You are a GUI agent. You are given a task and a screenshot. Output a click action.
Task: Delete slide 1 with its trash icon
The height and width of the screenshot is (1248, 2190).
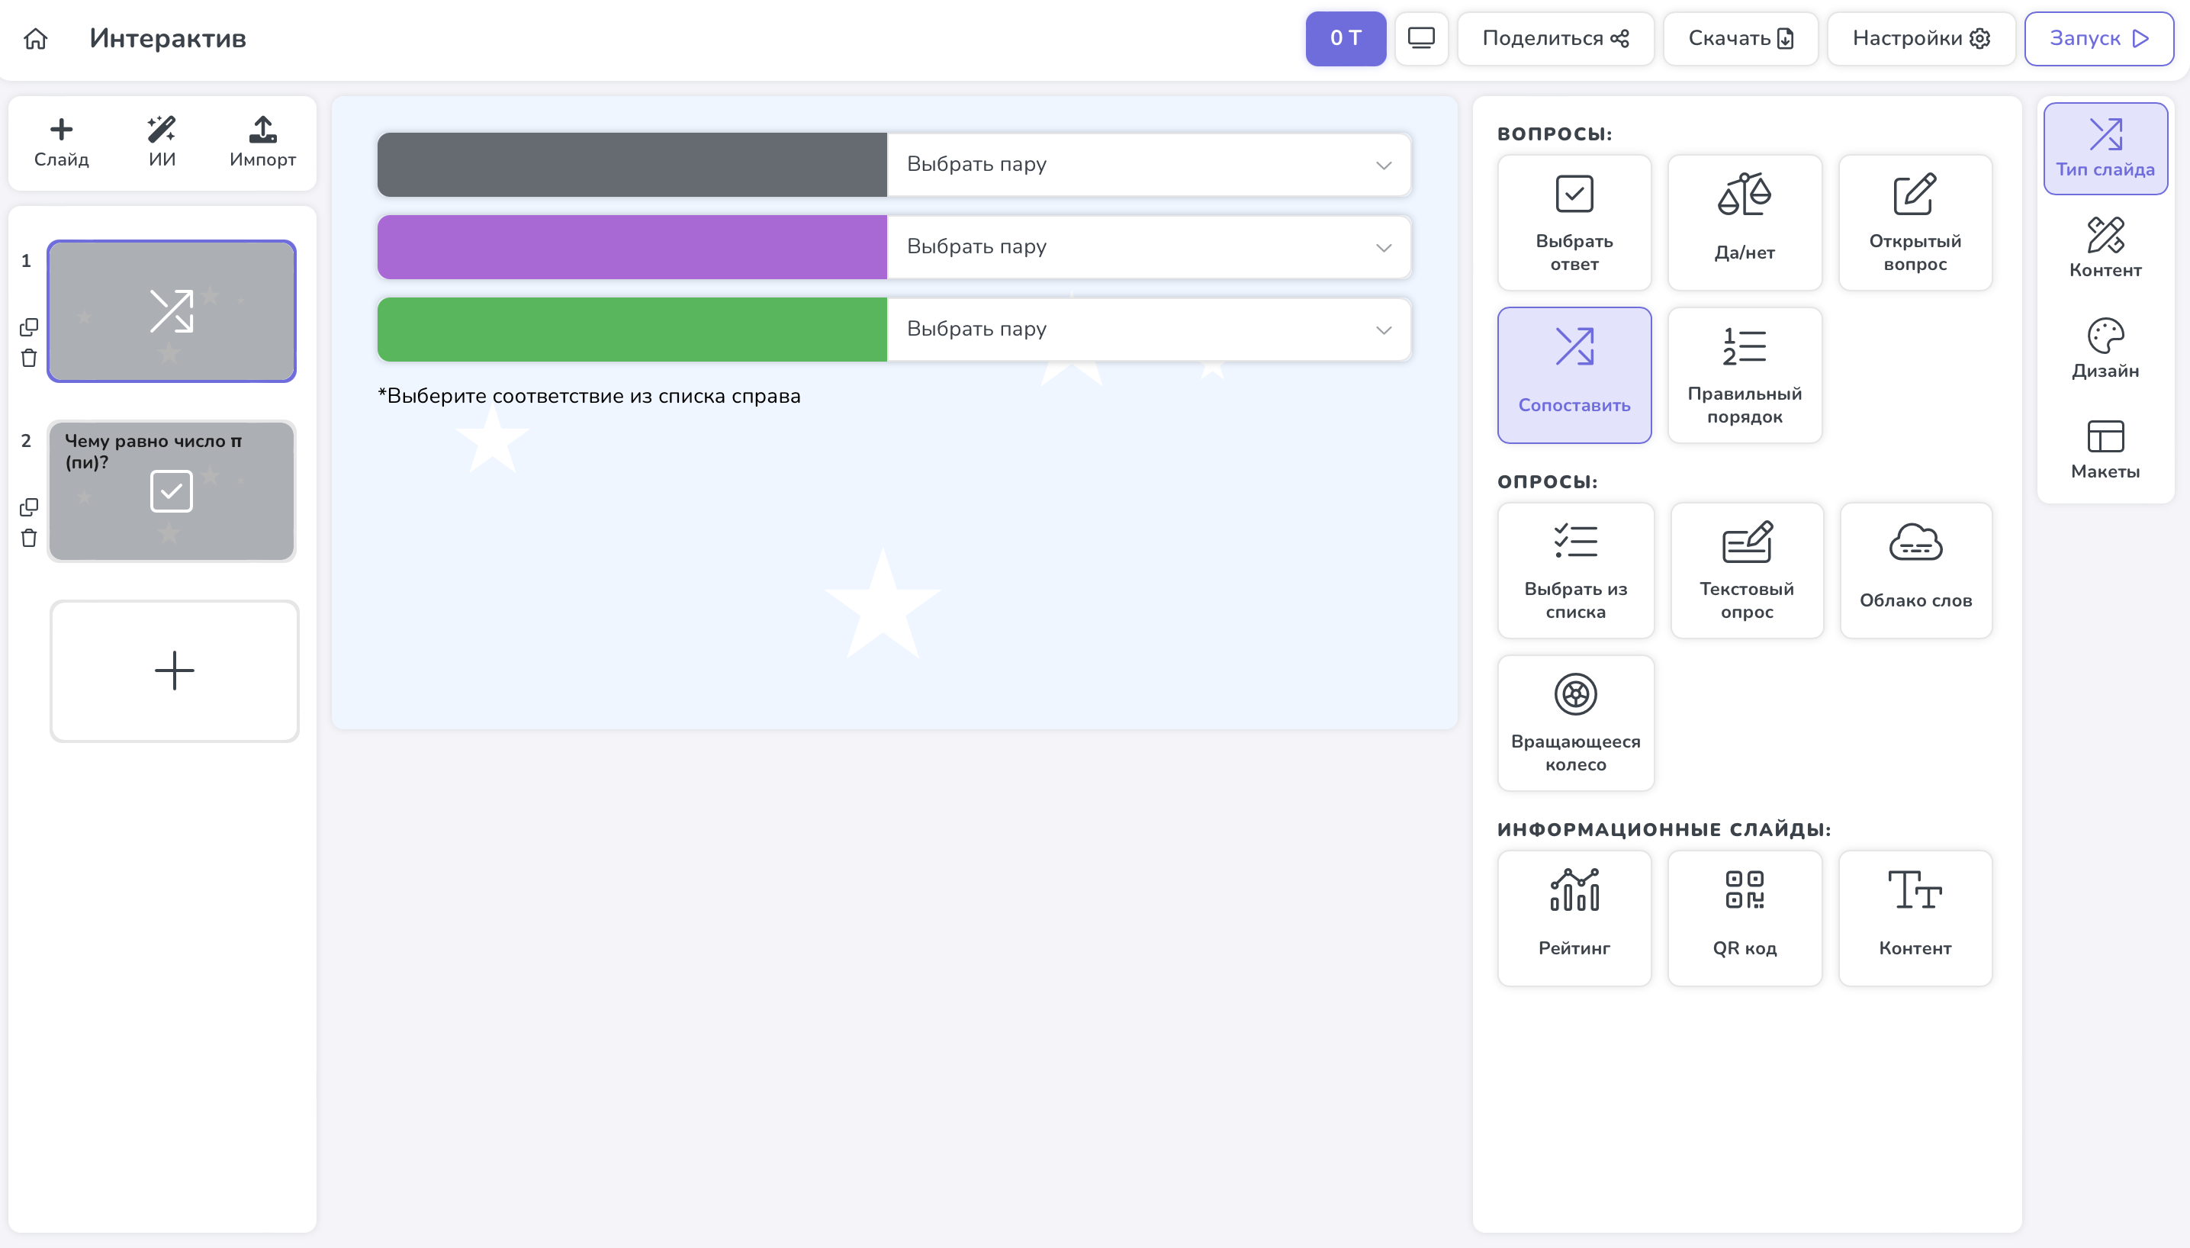click(x=29, y=359)
